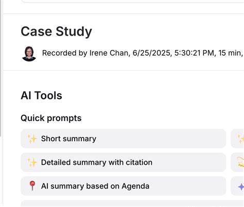The width and height of the screenshot is (244, 207).
Task: Run AI summary based on Agenda prompt
Action: pos(123,186)
